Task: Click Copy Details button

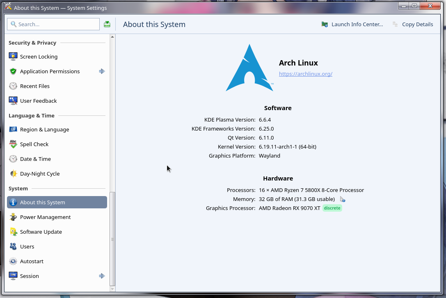Action: coord(412,25)
